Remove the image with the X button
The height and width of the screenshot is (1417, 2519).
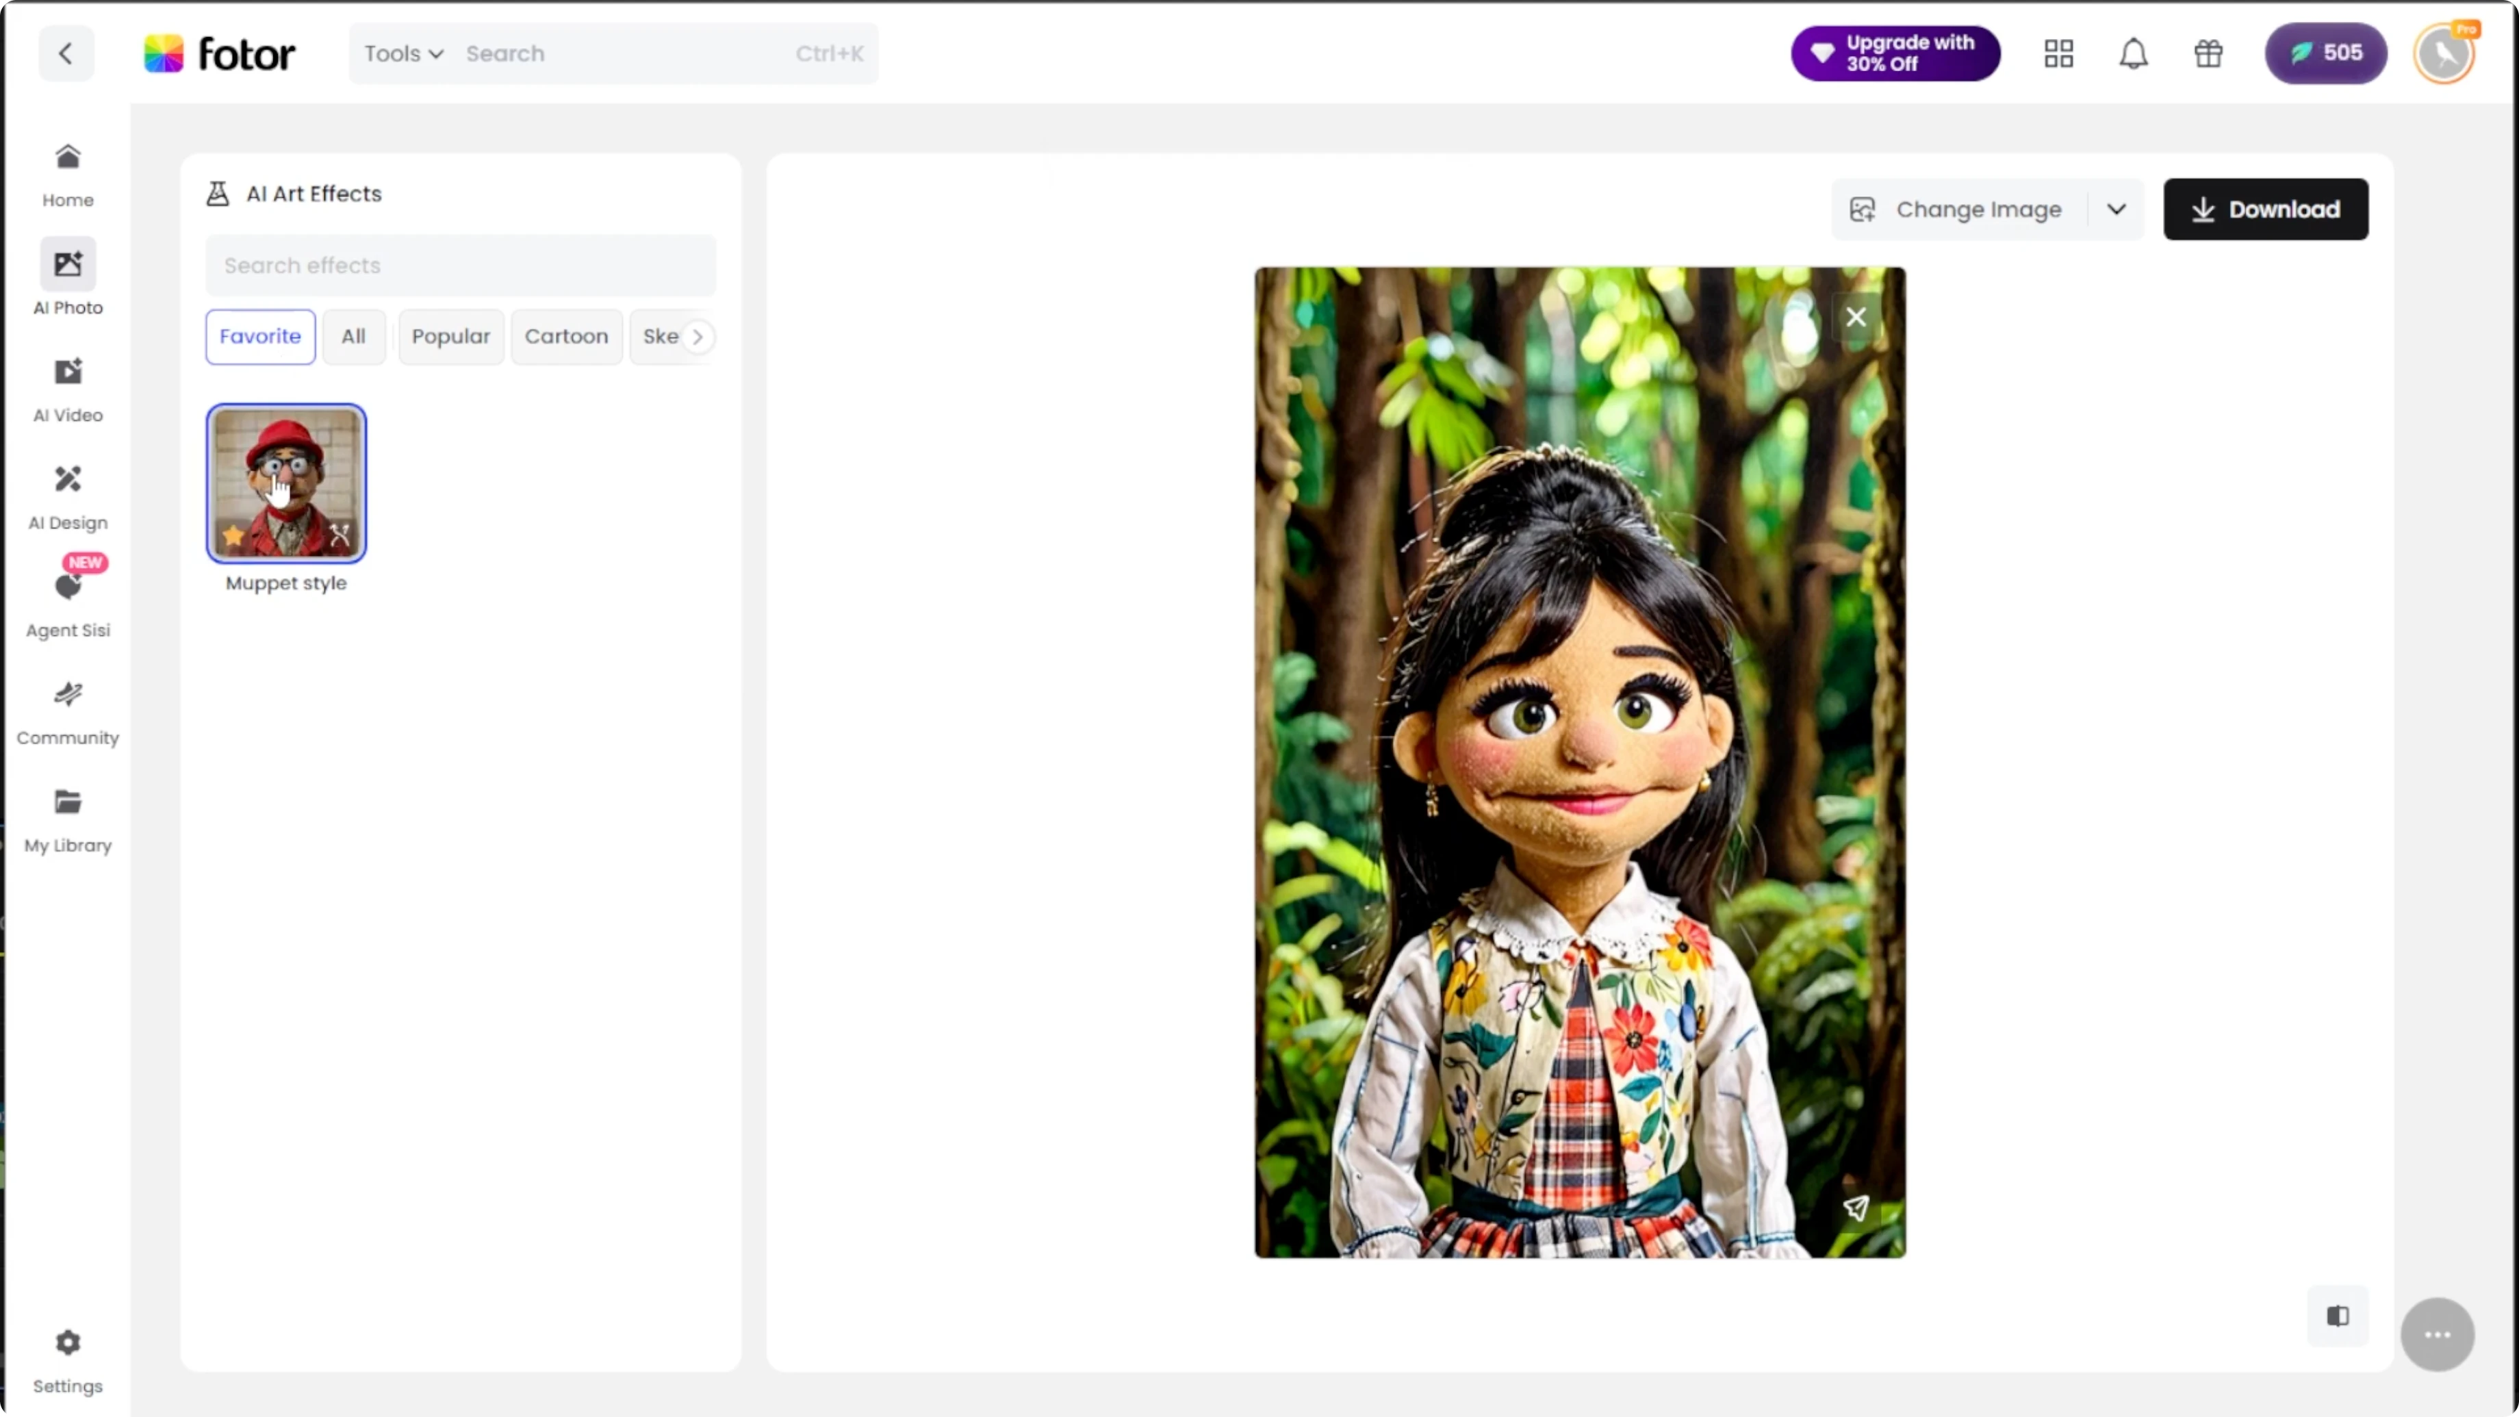click(1855, 317)
